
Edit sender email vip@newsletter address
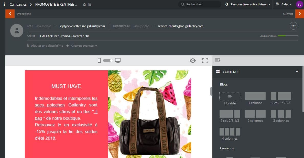pos(82,26)
